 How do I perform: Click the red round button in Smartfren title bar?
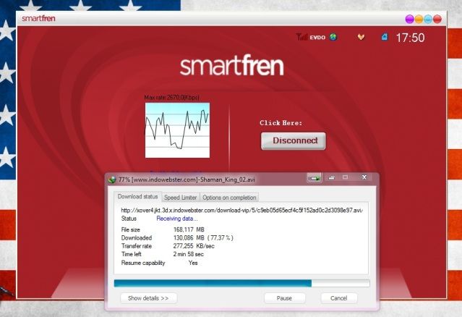pyautogui.click(x=437, y=19)
